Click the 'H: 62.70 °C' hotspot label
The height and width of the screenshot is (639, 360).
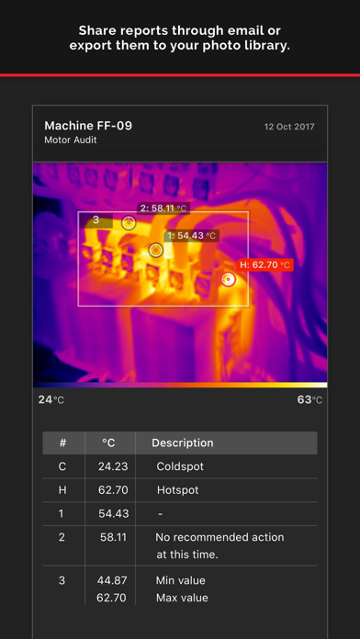264,265
